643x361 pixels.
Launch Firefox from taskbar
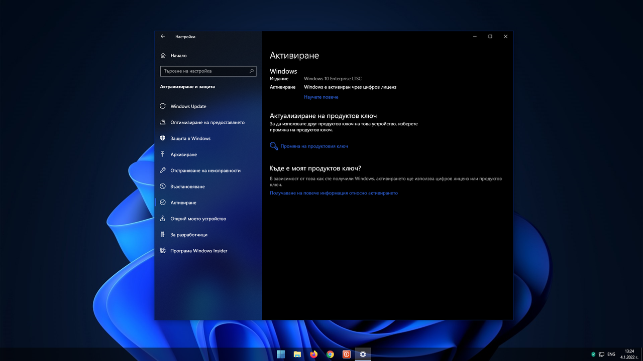point(314,354)
